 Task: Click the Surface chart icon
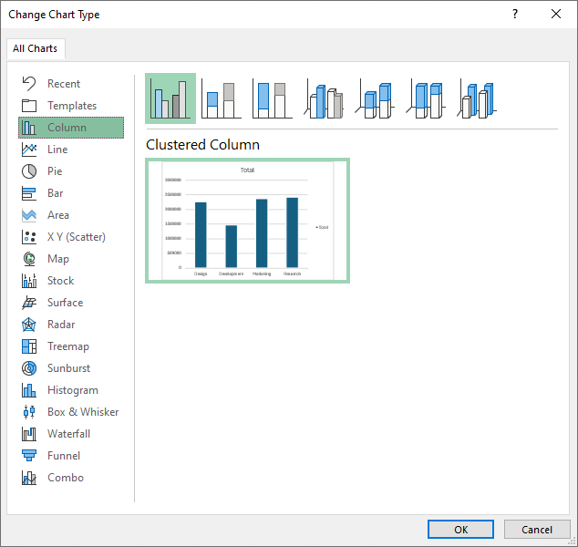pos(29,303)
